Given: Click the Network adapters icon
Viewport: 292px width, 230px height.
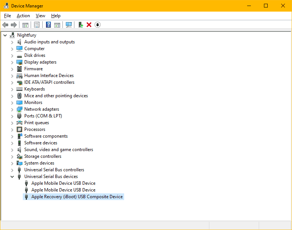Looking at the screenshot, I should click(x=19, y=109).
